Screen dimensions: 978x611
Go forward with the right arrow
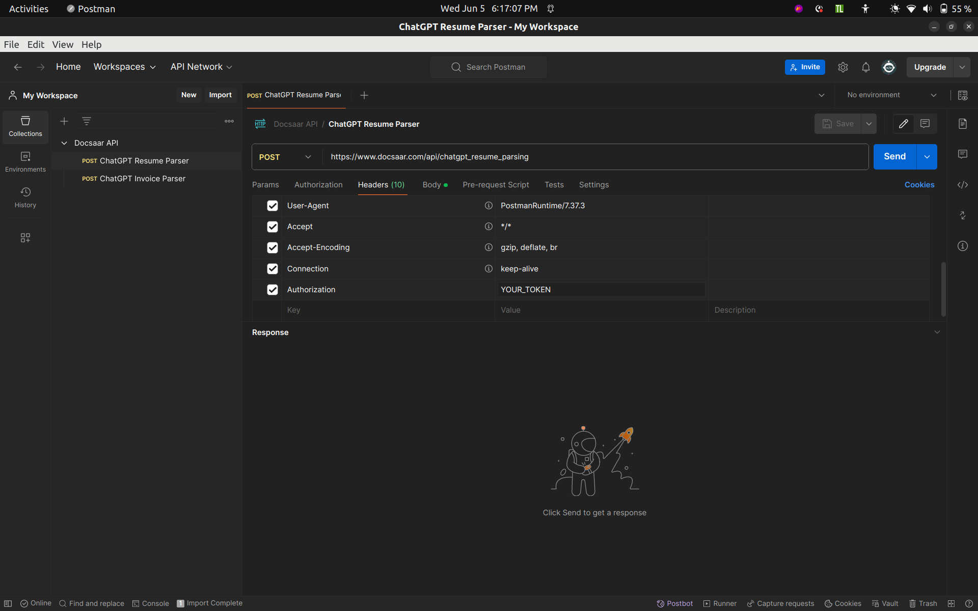tap(41, 67)
